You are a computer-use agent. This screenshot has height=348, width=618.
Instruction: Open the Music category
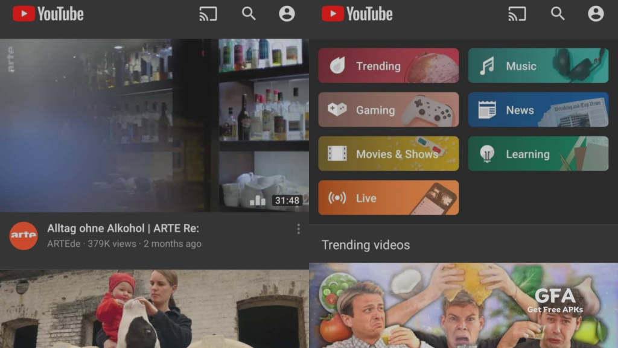(538, 66)
